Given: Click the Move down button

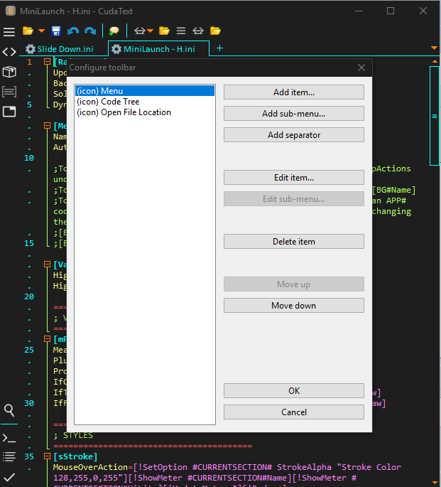Looking at the screenshot, I should point(293,306).
